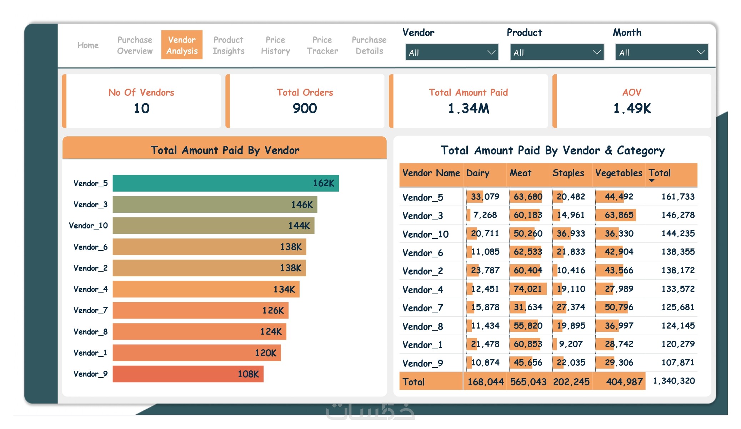Open the Price History page
This screenshot has height=429, width=741.
tap(275, 45)
